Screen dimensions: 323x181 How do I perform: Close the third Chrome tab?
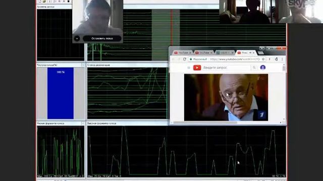(232, 53)
